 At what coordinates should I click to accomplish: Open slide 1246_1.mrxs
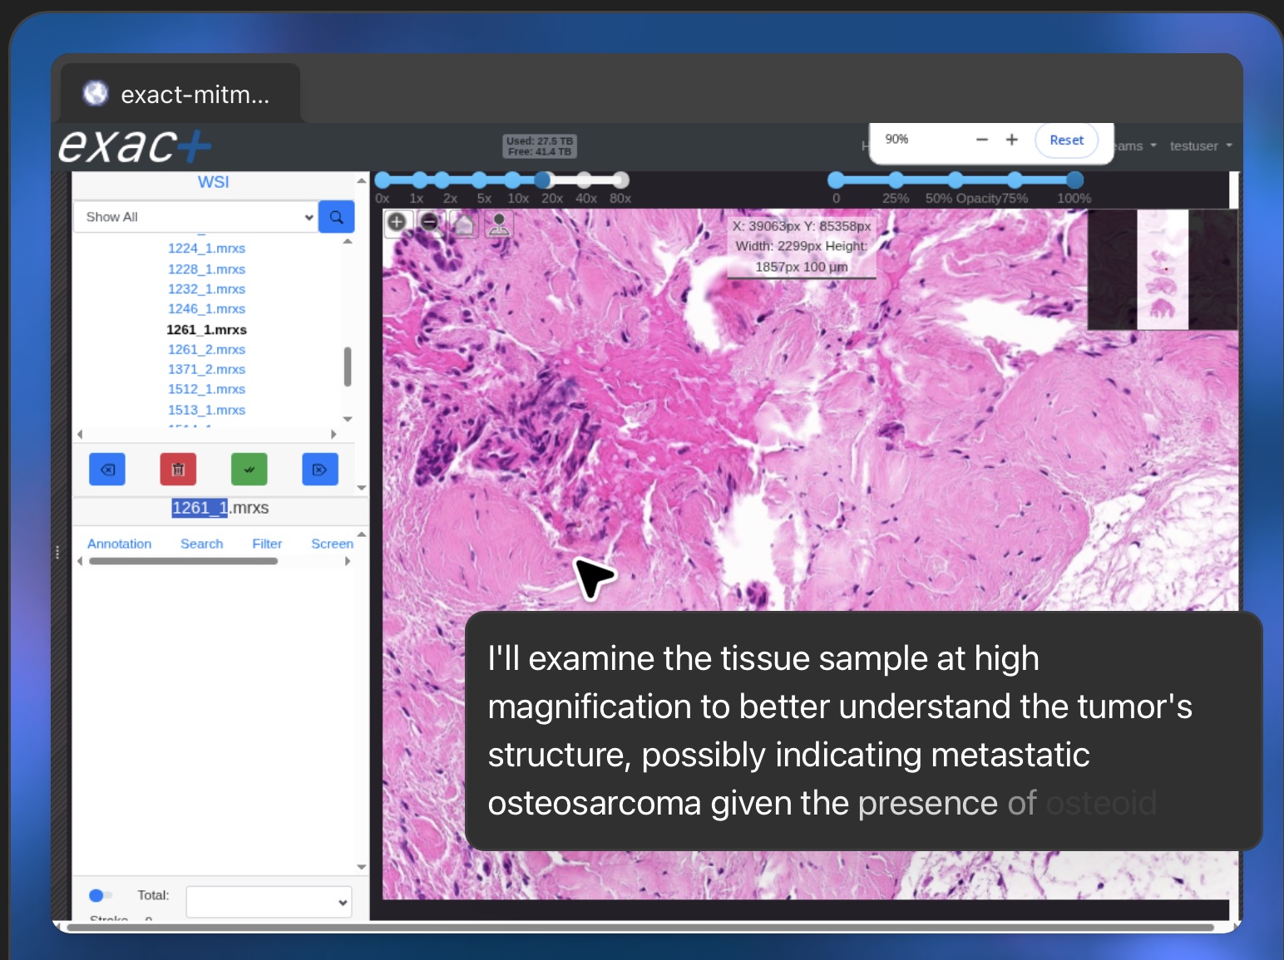point(207,309)
